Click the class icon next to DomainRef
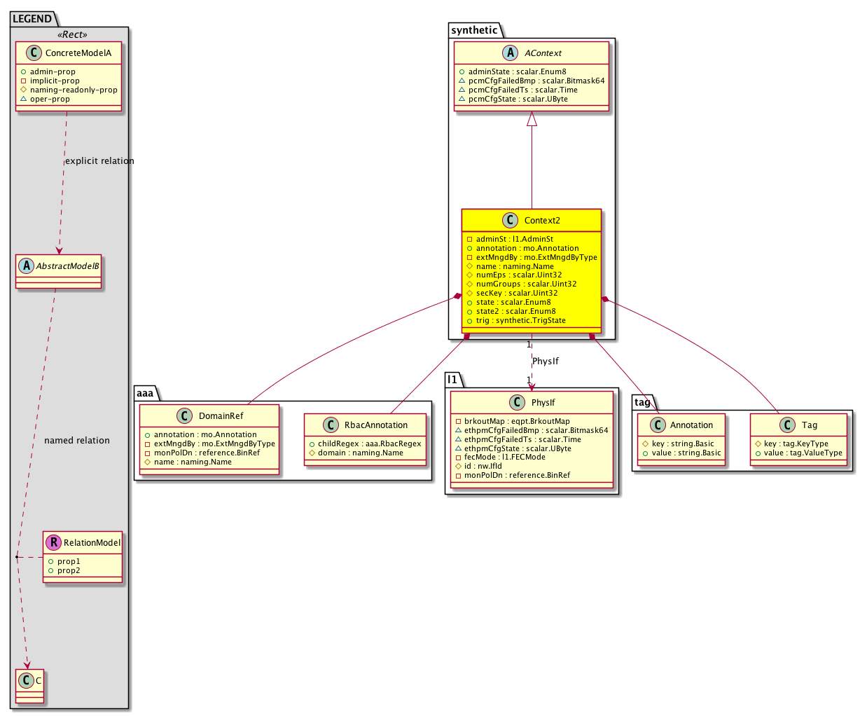 [x=185, y=415]
